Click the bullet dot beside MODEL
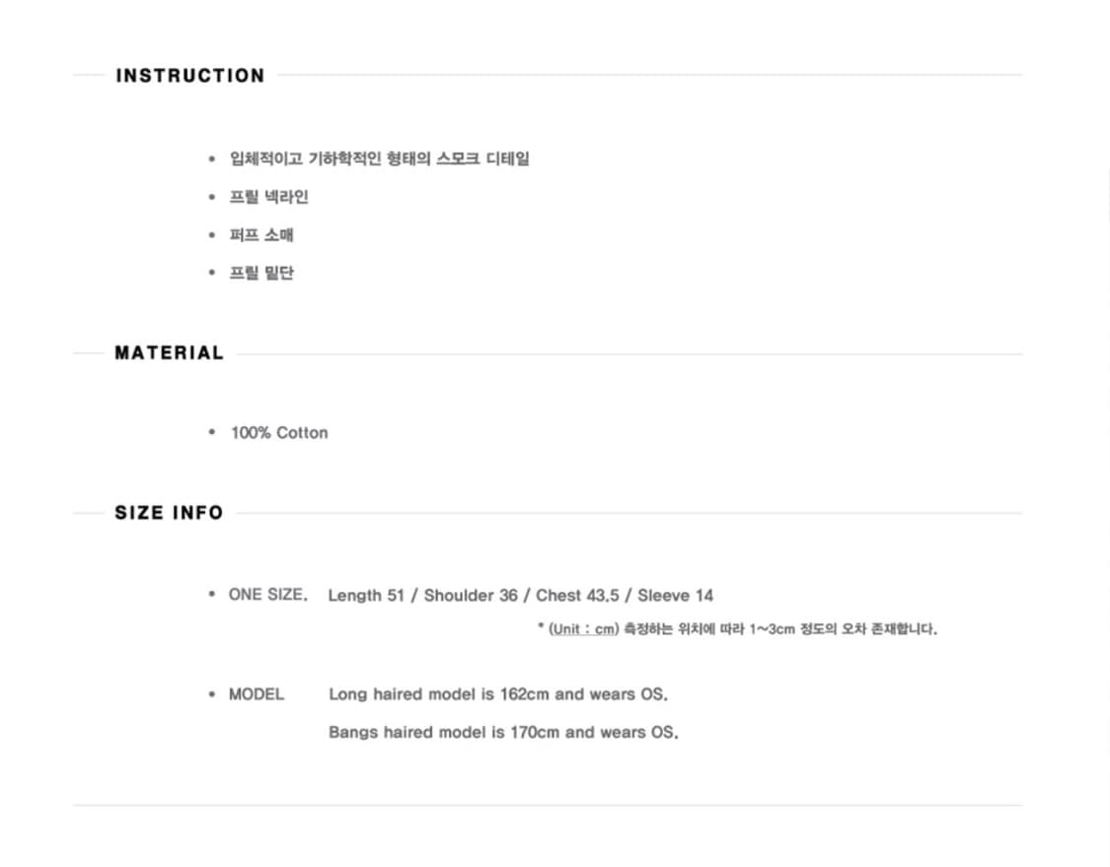The image size is (1110, 867). point(211,694)
